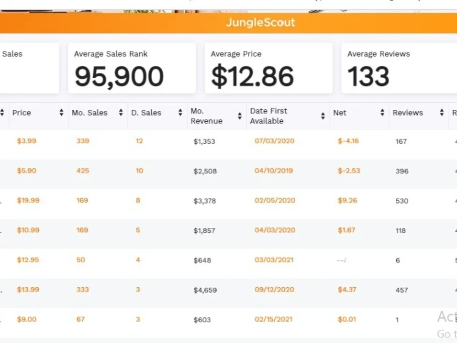
Task: Click revenue cell $4,659
Action: [205, 290]
